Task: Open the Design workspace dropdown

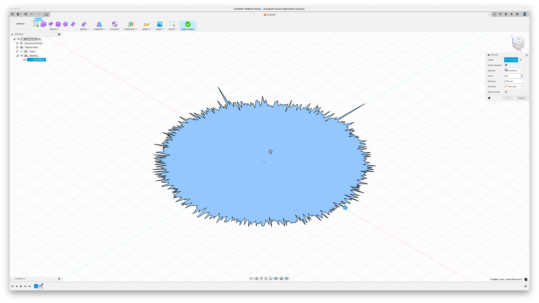Action: [21, 24]
